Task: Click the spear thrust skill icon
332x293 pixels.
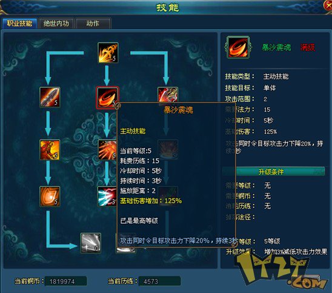Action: (50, 97)
